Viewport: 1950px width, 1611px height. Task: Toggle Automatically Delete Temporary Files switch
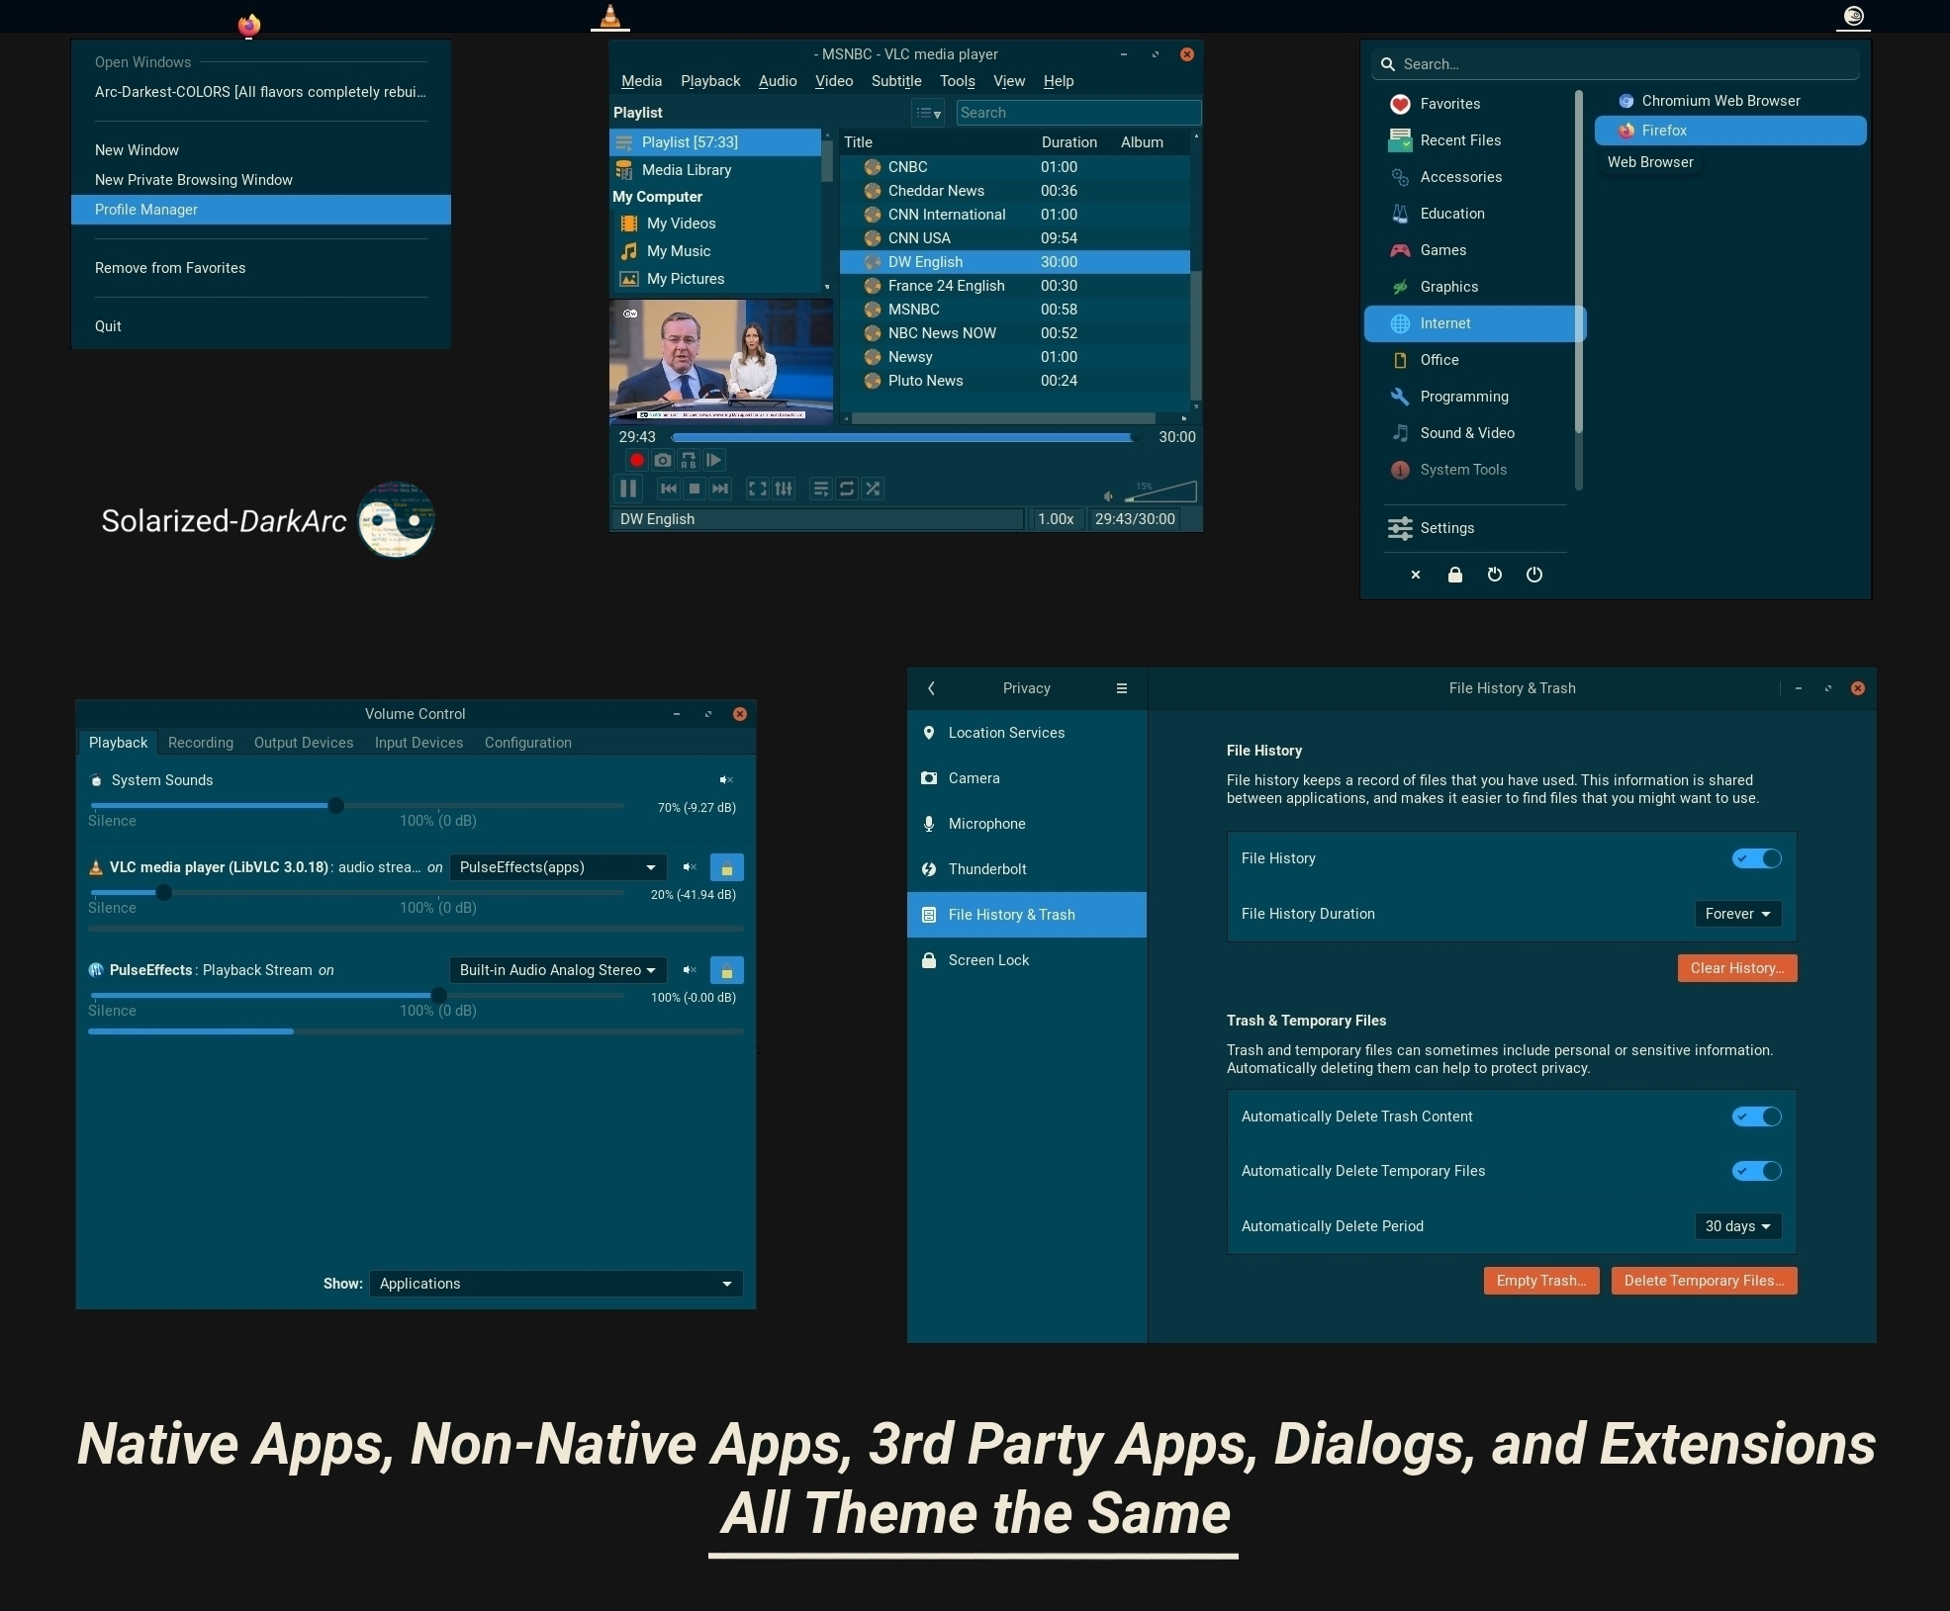[x=1757, y=1171]
